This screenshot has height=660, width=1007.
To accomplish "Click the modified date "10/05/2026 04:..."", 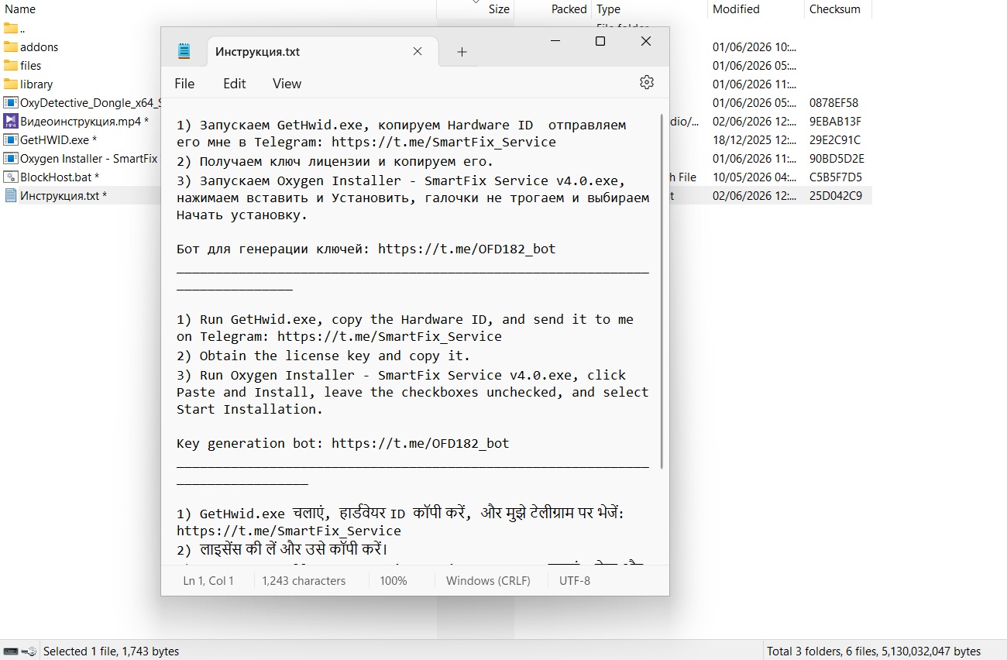I will 754,177.
